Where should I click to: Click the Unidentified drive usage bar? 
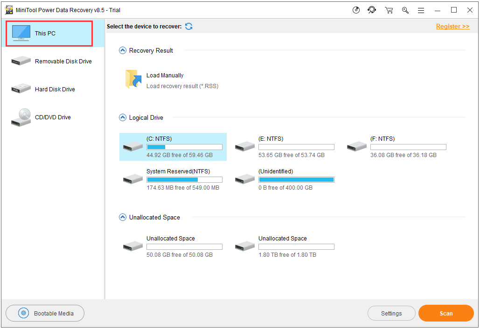296,180
